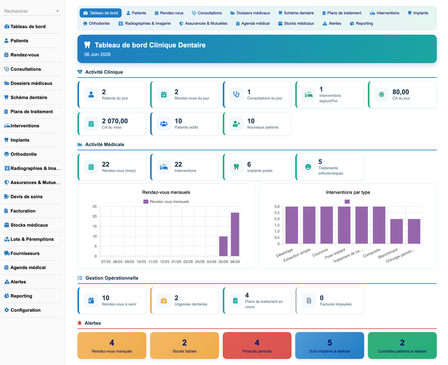Open the Rechercher dropdown arrow
The width and height of the screenshot is (448, 365).
click(57, 12)
